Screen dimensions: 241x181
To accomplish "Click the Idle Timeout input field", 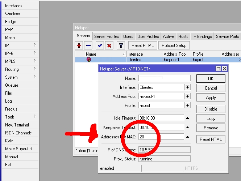I will click(161, 118).
